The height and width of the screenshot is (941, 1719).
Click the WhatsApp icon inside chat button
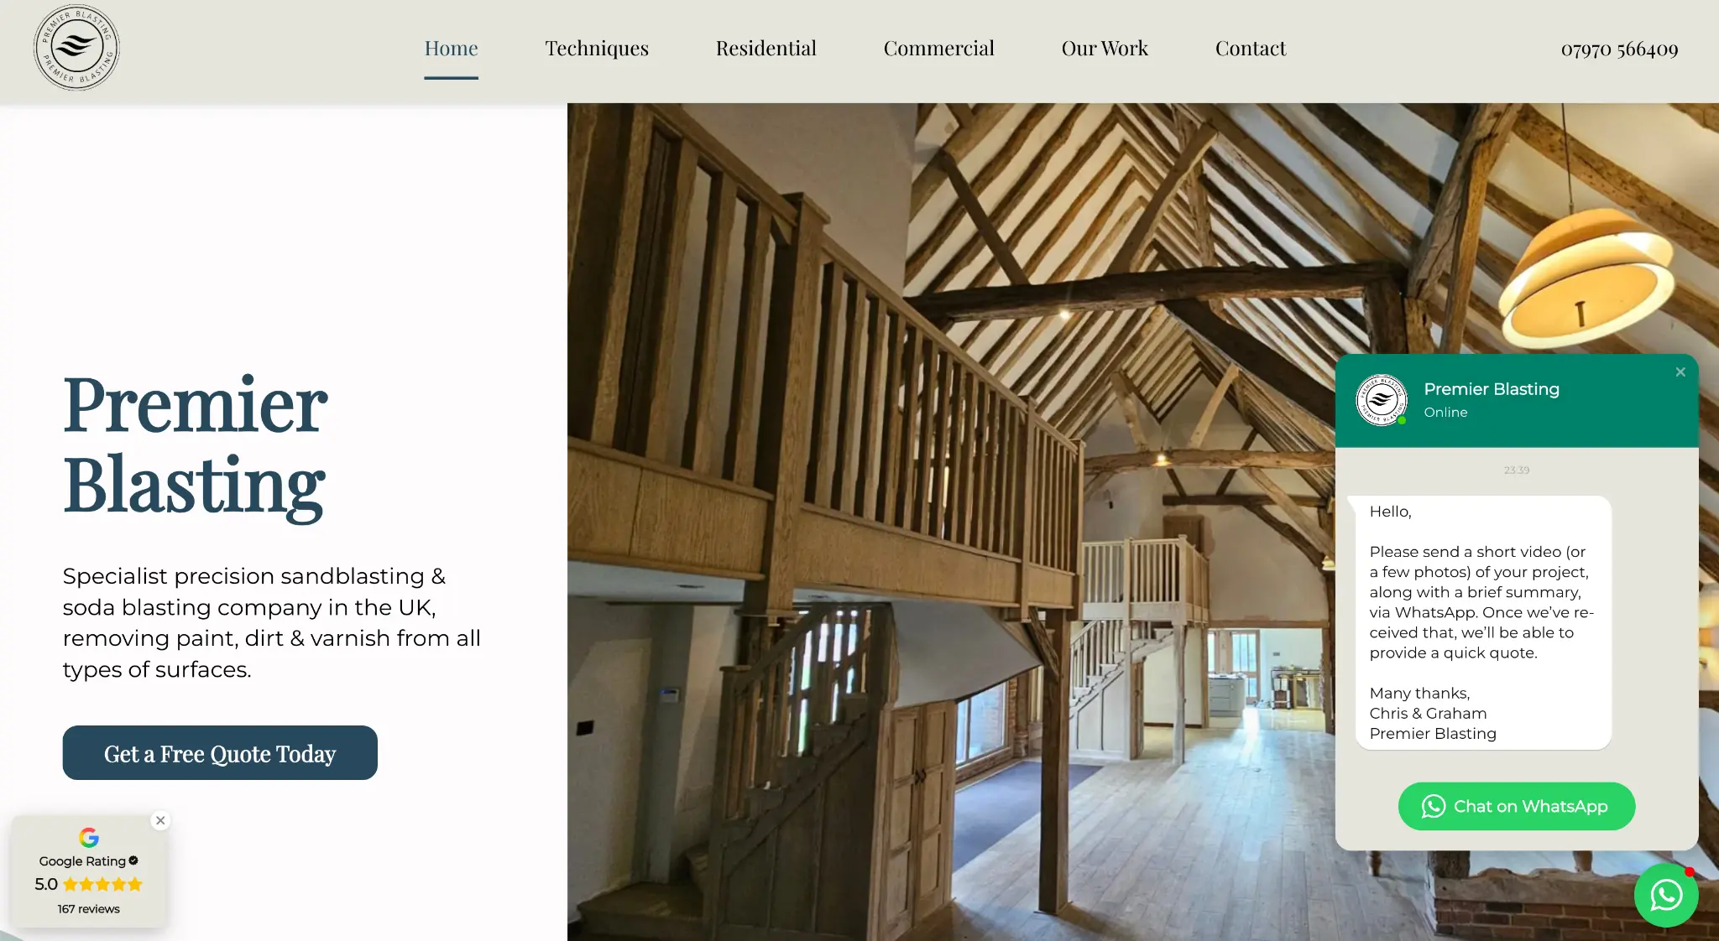tap(1434, 807)
